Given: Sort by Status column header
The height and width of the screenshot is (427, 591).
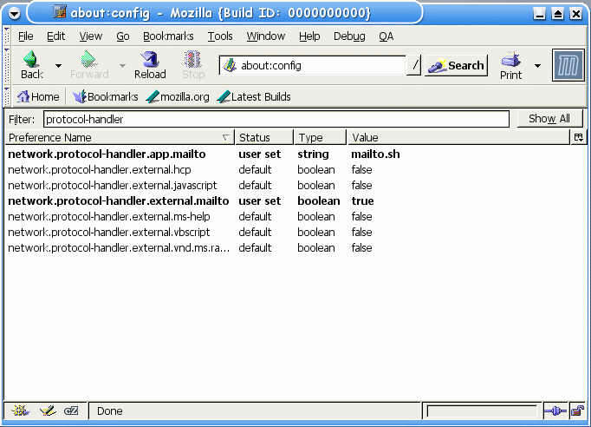Looking at the screenshot, I should (x=264, y=137).
